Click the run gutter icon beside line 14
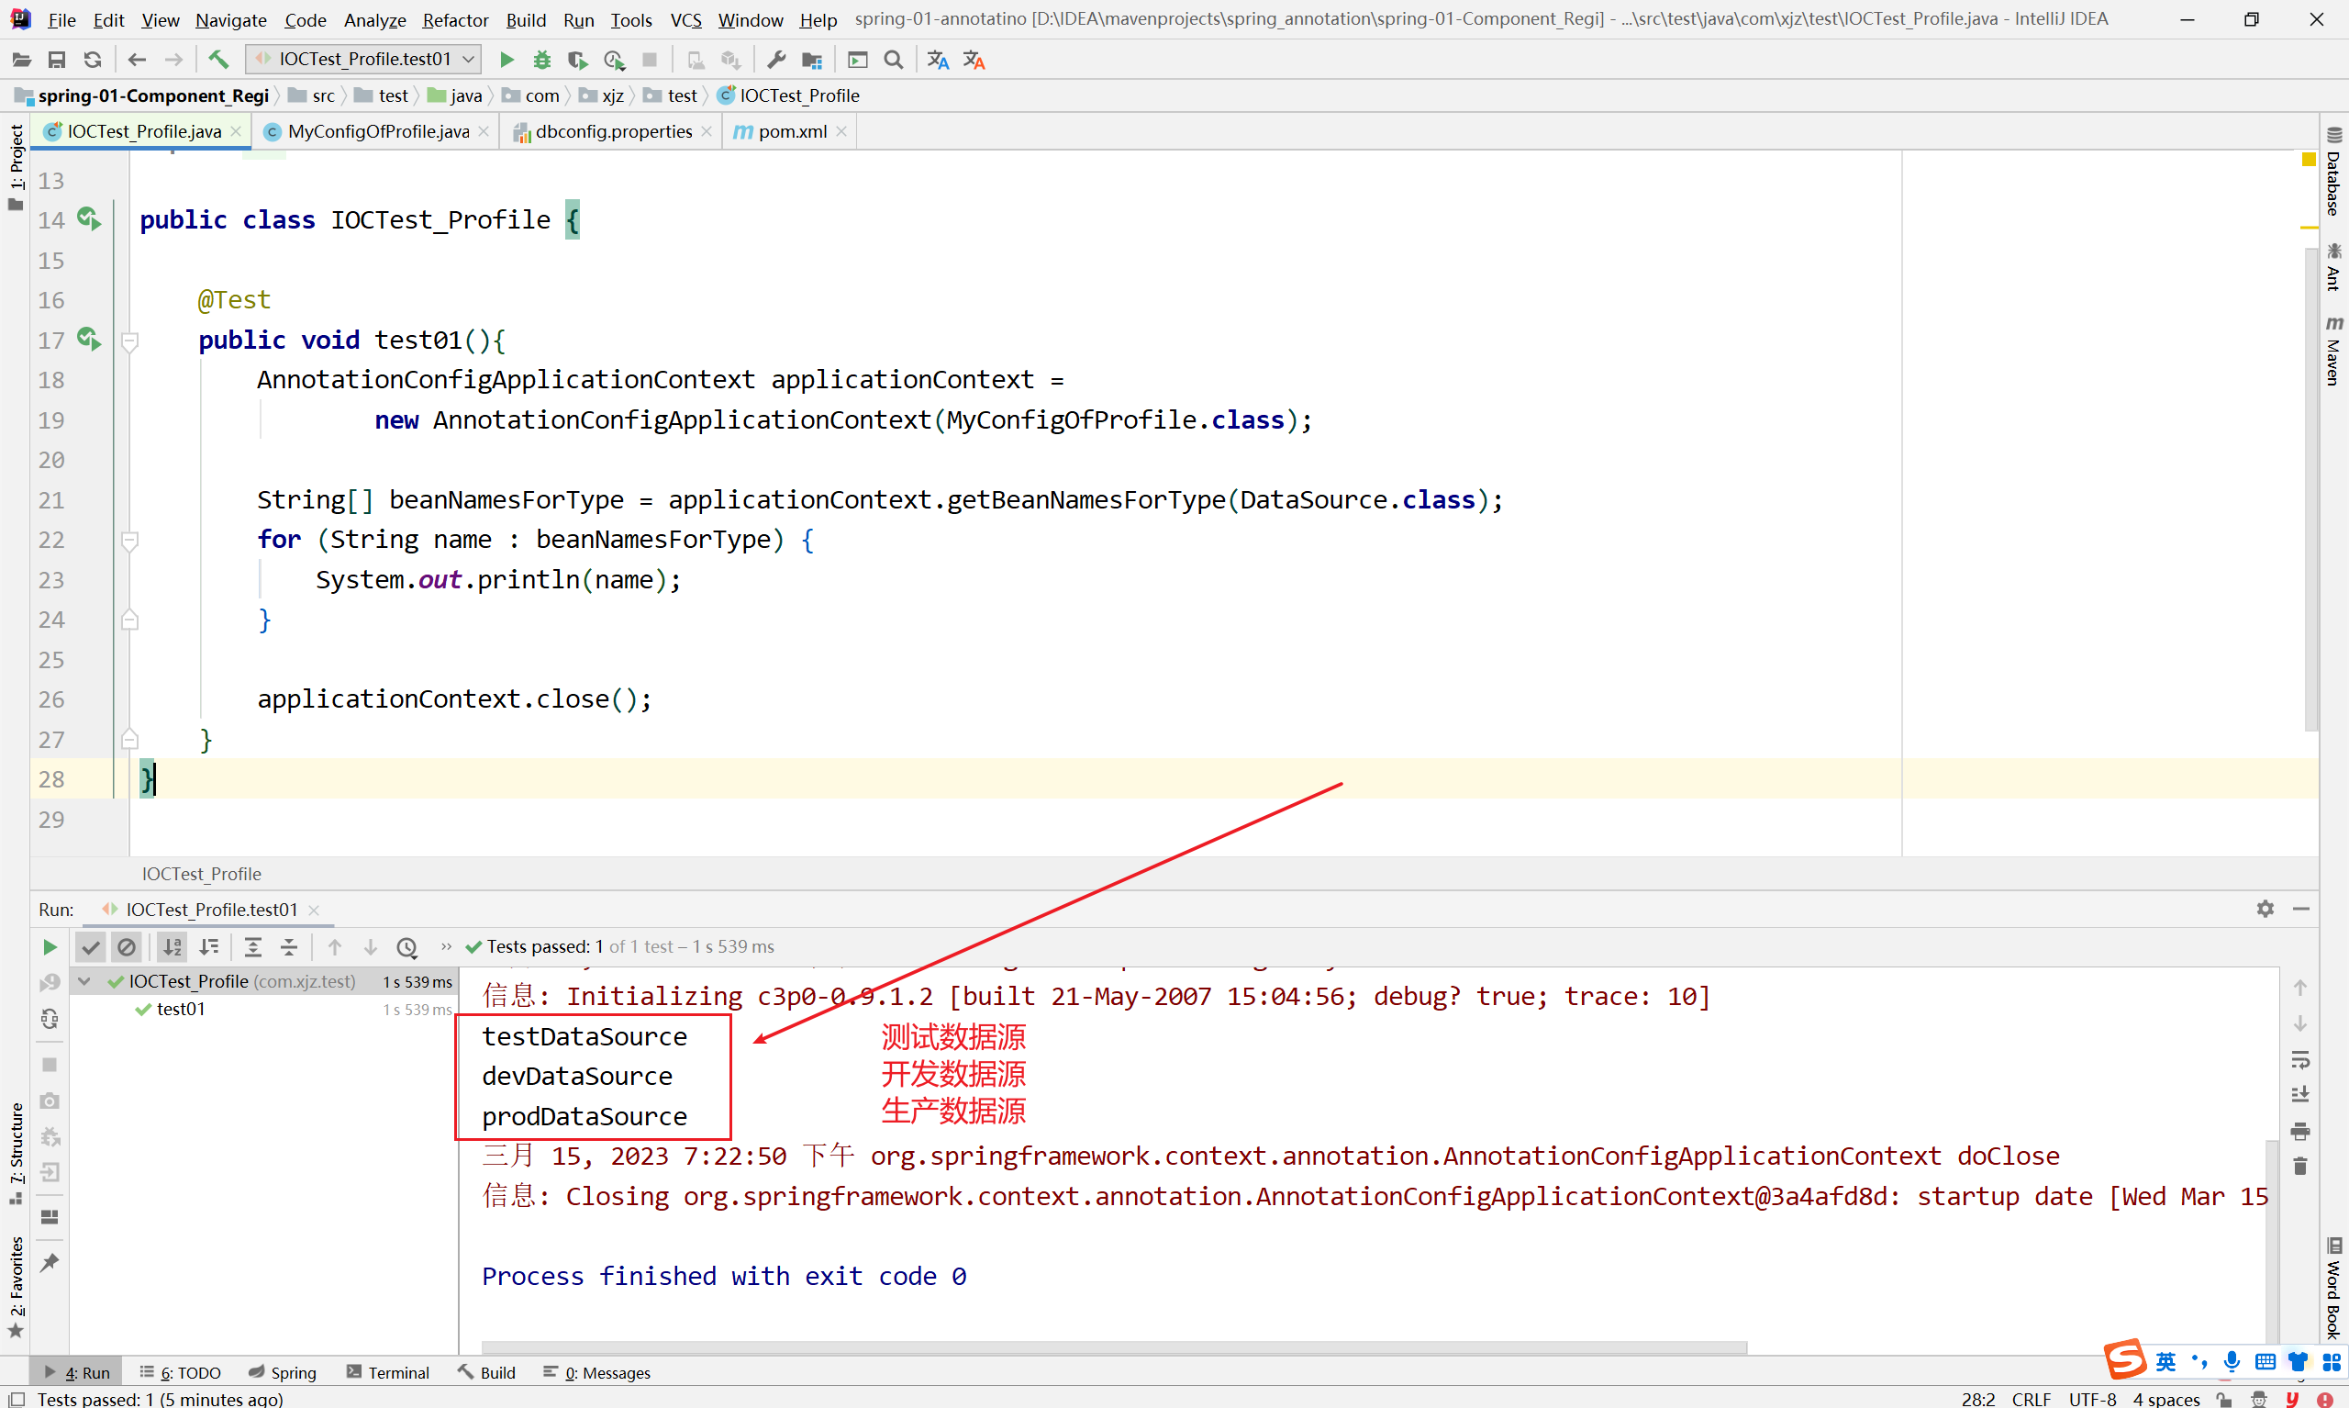This screenshot has height=1408, width=2349. [x=88, y=219]
